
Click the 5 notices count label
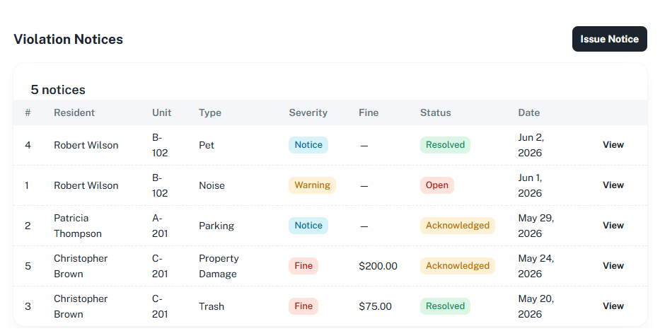coord(58,90)
